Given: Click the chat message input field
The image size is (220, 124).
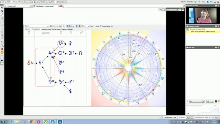Looking at the screenshot, I should click(199, 109).
